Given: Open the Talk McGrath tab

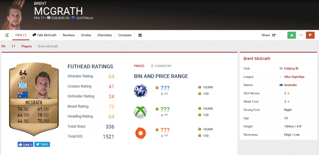Looking at the screenshot, I should tap(45, 35).
